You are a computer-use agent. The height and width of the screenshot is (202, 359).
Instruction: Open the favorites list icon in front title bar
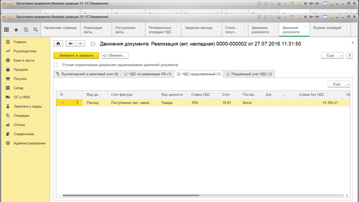[x=285, y=17]
